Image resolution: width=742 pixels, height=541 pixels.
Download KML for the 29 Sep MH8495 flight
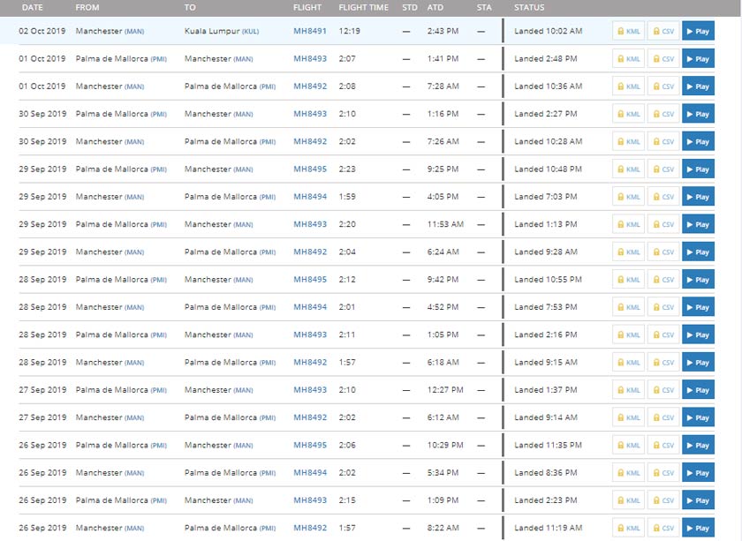628,169
